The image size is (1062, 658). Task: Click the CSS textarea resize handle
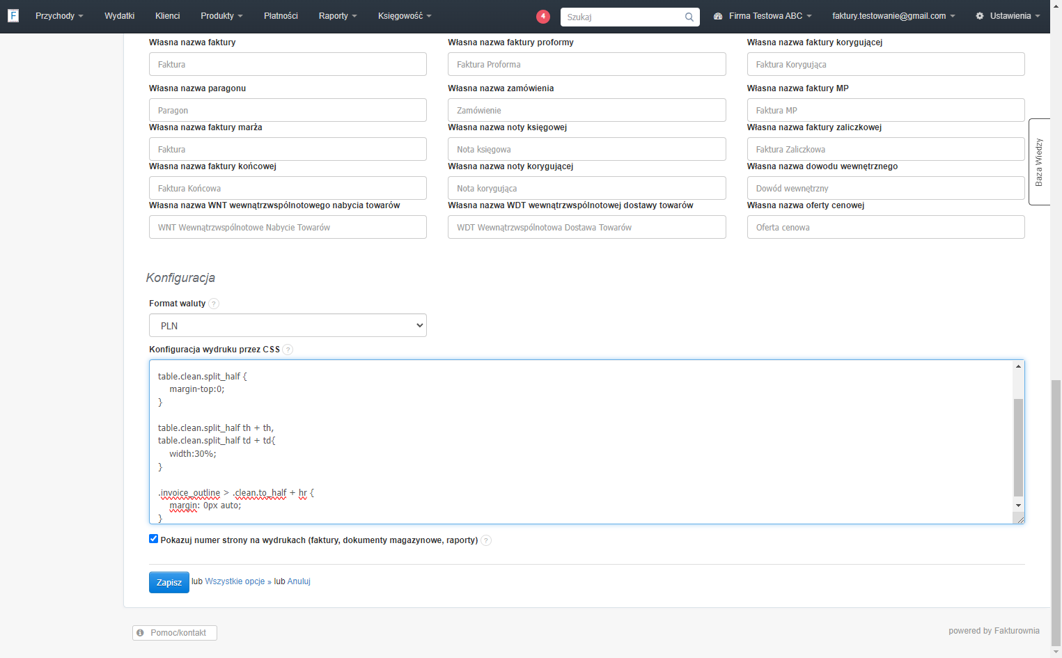1020,519
